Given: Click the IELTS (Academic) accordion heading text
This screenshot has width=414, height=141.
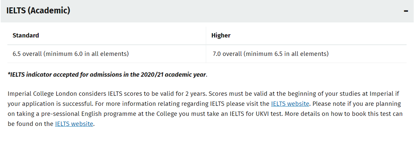Looking at the screenshot, I should click(38, 11).
